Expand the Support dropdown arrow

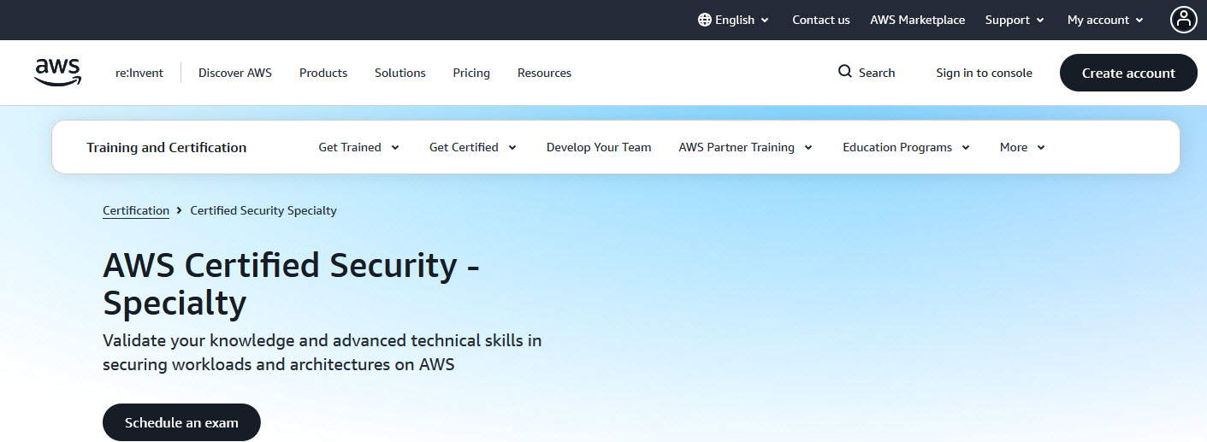(x=1041, y=21)
